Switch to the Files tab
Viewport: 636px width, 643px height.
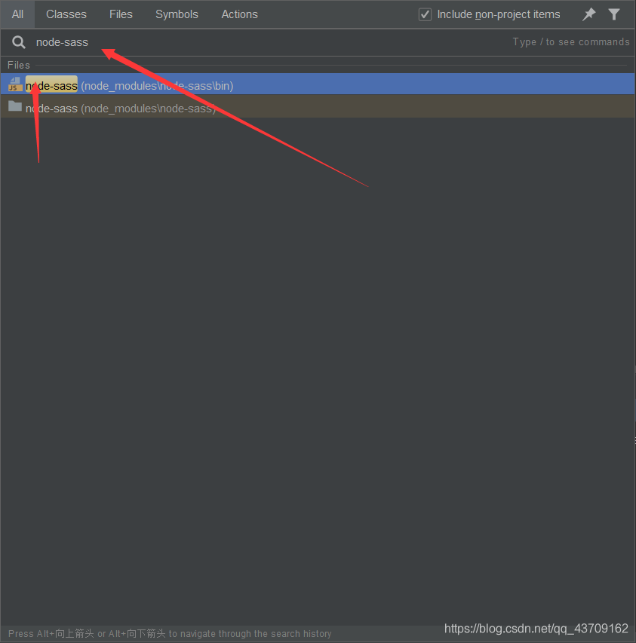point(121,14)
